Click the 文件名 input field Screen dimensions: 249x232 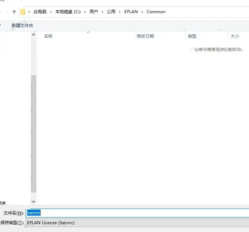coord(137,213)
